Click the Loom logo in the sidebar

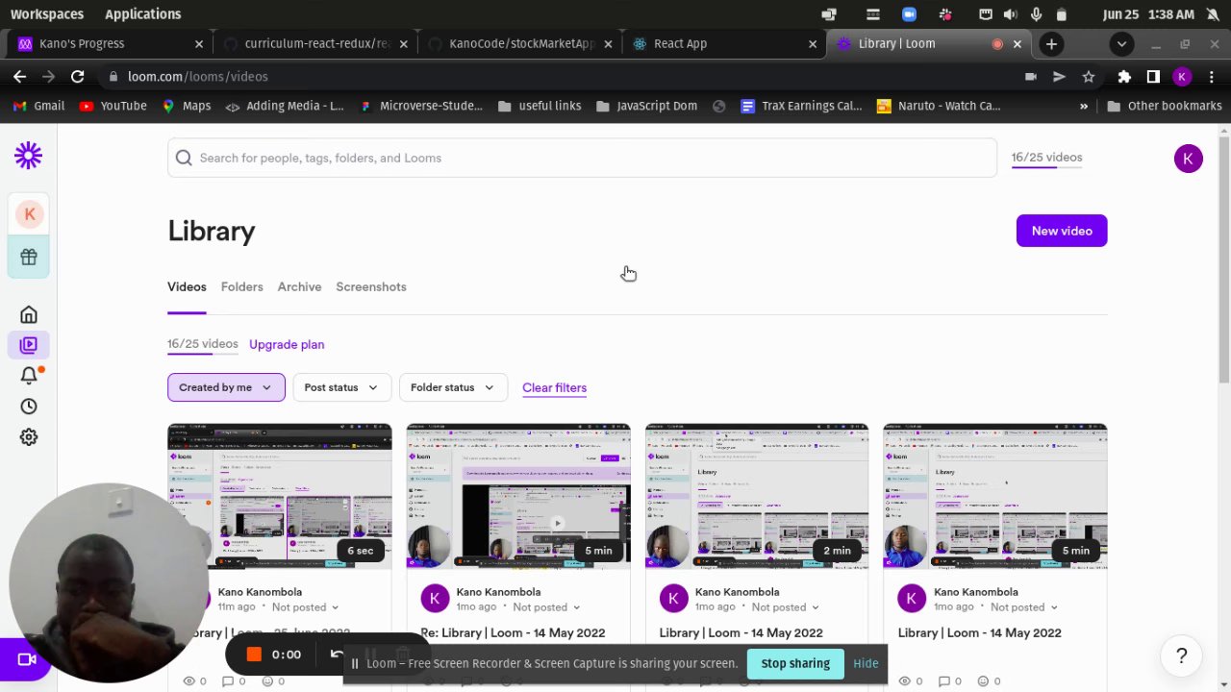click(28, 156)
